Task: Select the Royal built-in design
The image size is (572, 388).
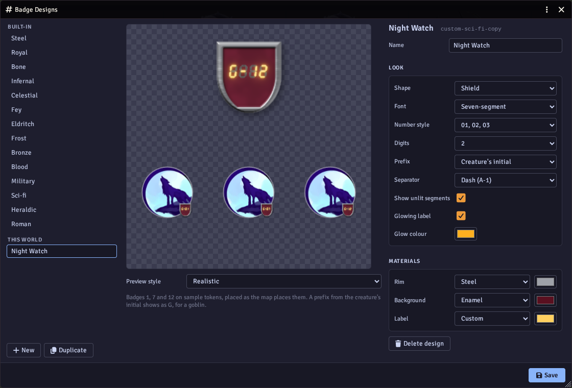Action: click(62, 53)
